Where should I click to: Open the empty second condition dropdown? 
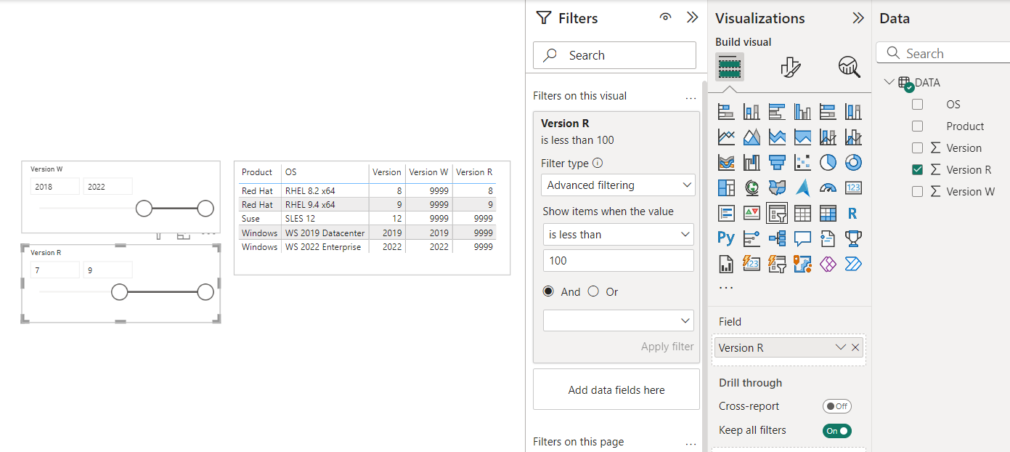pos(618,320)
